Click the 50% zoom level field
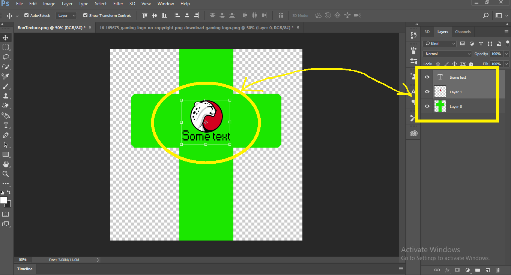511x275 pixels. click(x=23, y=260)
